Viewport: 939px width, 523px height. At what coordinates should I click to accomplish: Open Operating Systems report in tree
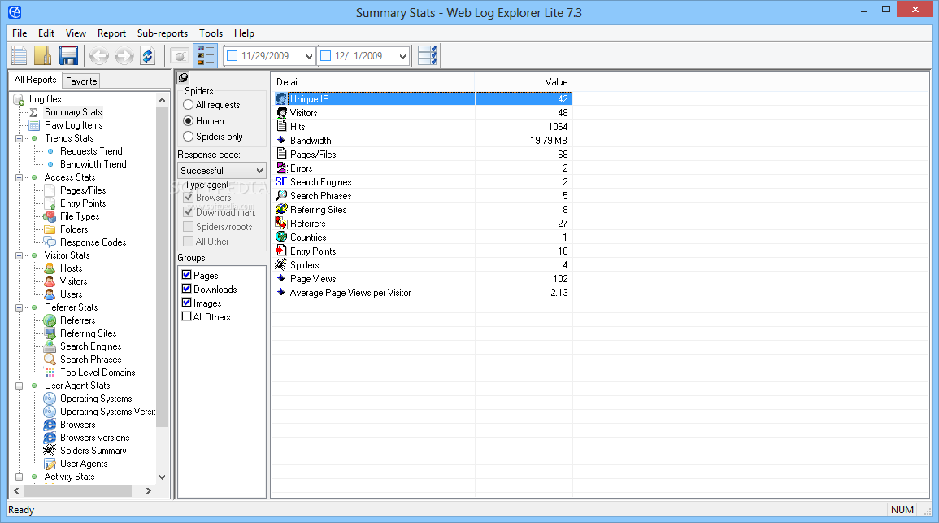coord(96,399)
